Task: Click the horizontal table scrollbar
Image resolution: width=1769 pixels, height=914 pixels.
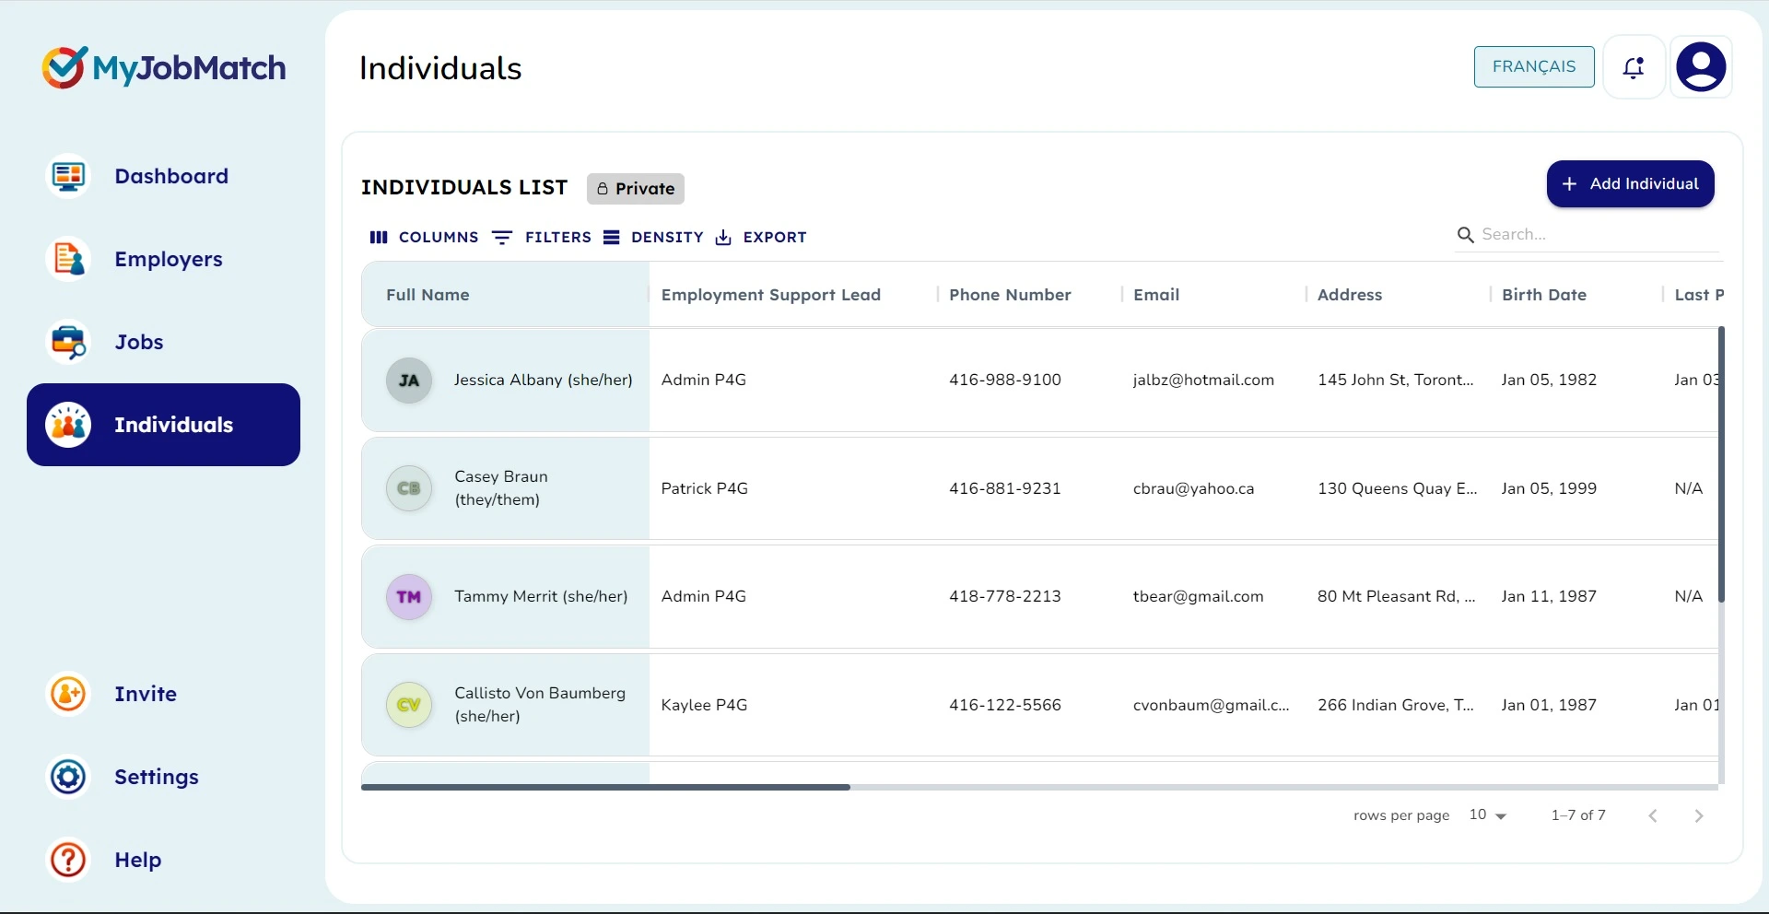Action: pos(605,787)
